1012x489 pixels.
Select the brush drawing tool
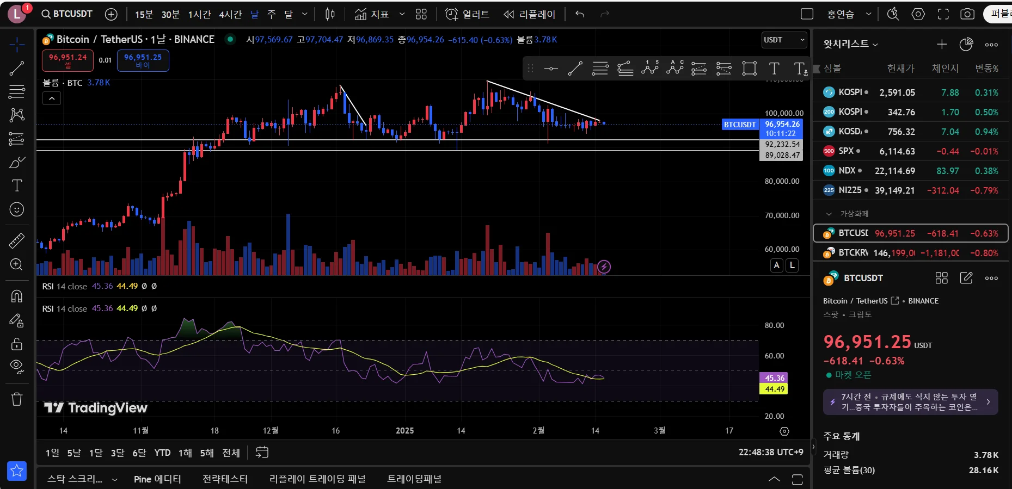[17, 162]
